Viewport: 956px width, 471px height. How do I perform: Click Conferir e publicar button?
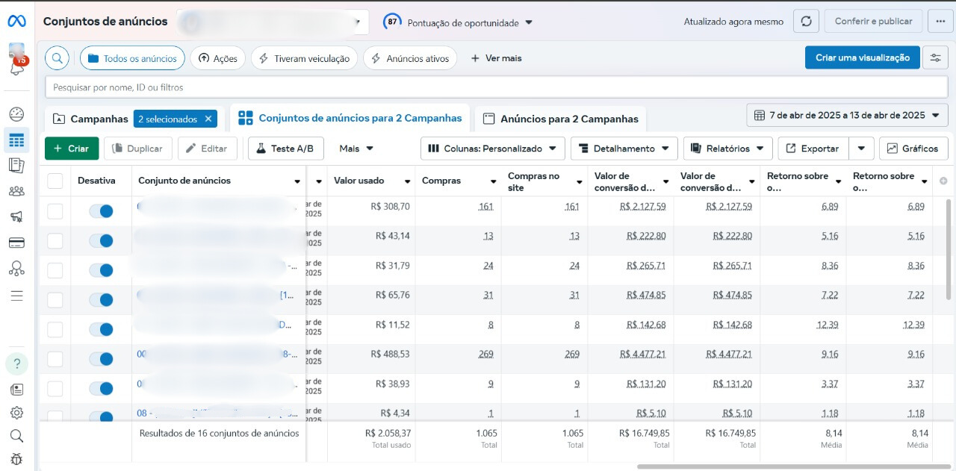tap(873, 22)
